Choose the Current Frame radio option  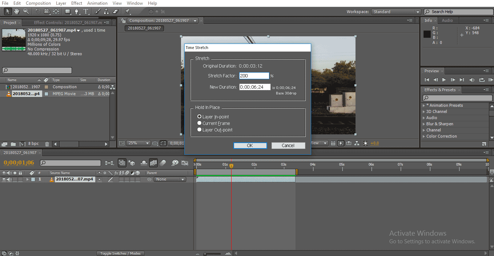[199, 123]
